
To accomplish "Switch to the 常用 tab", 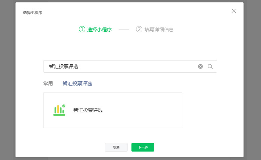I will coord(48,83).
